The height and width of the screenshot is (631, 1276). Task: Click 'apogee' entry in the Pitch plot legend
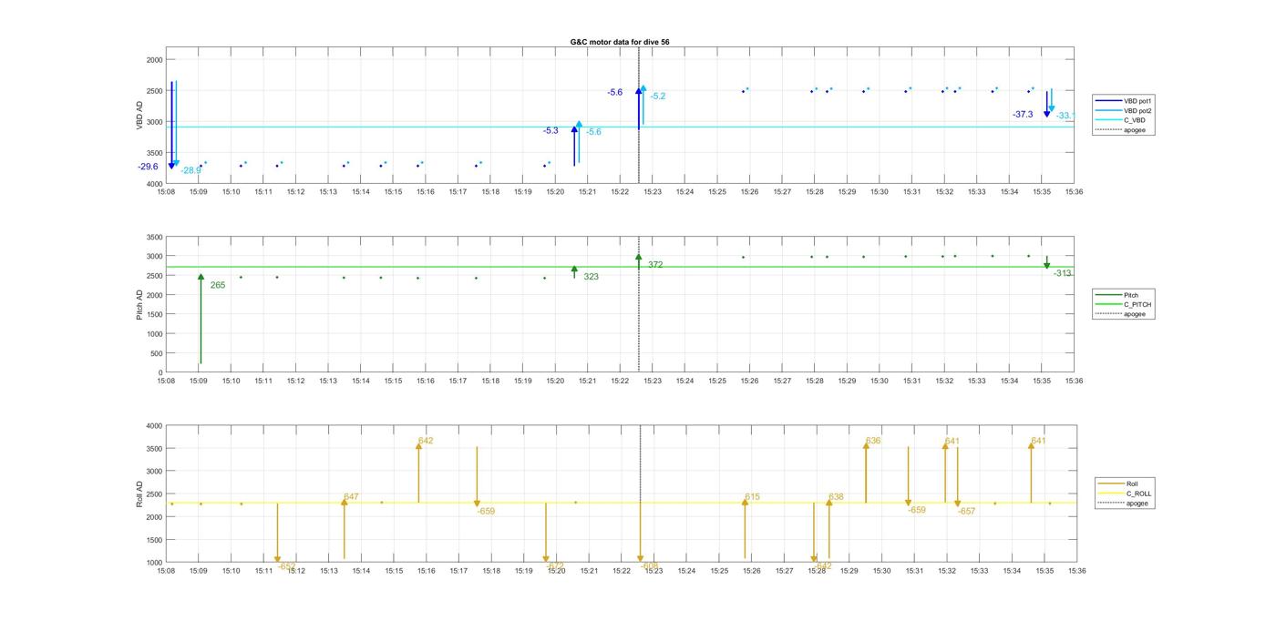[1135, 314]
